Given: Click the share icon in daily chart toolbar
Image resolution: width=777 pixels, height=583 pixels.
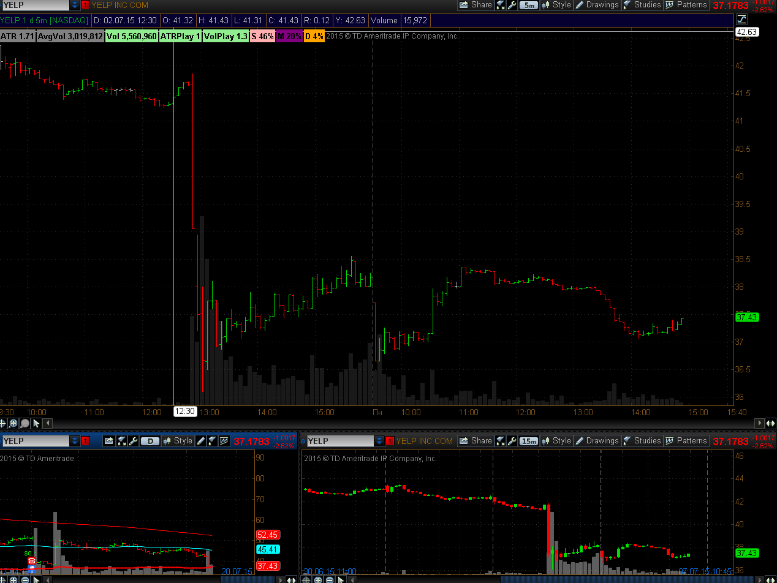Looking at the screenshot, I should [x=109, y=441].
